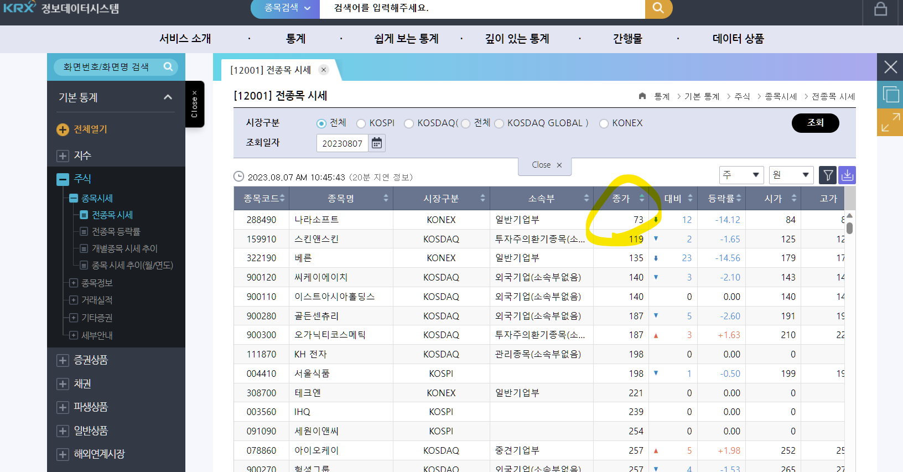This screenshot has height=472, width=903.
Task: Expand the 파생상품 tree node
Action: click(x=63, y=407)
